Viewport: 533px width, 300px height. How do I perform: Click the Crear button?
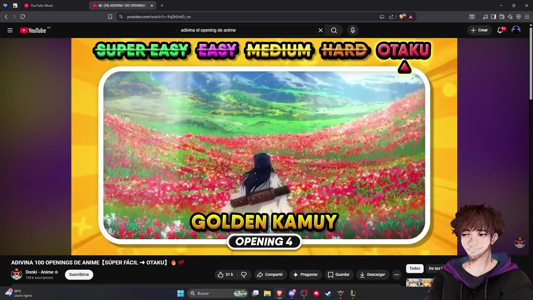tap(479, 30)
